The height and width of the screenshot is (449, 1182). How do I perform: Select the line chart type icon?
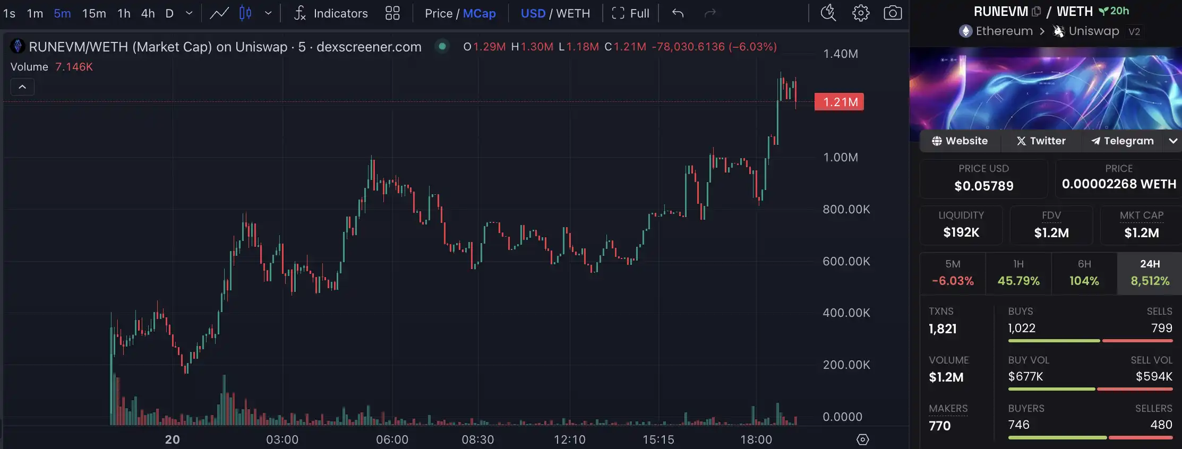pyautogui.click(x=219, y=13)
